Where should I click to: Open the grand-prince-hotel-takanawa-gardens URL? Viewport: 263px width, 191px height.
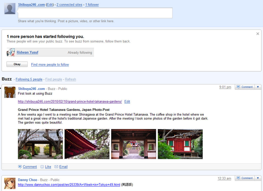tap(70, 102)
